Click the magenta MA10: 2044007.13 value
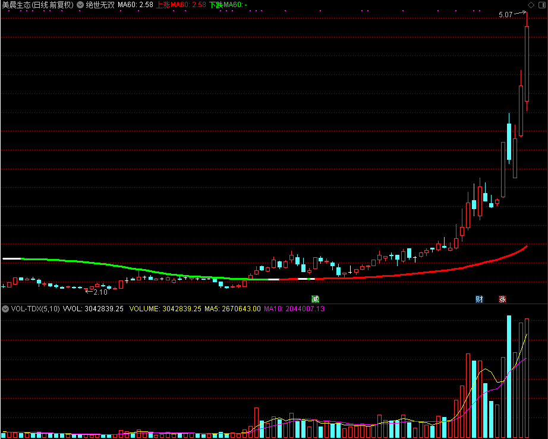Viewport: 548px width, 439px height. pos(294,309)
